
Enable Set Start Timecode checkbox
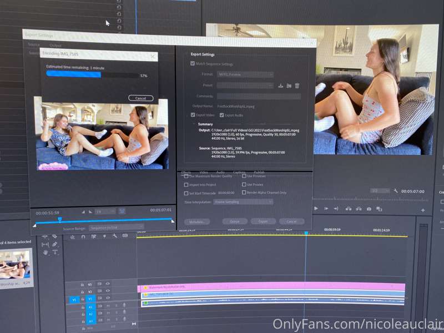[186, 193]
